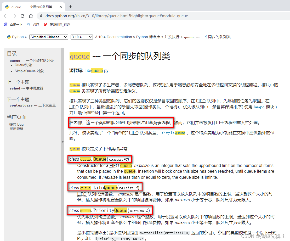Open next topic contextvars 上下文变量
Image resolution: width=290 pixels, height=241 pixels.
33,105
